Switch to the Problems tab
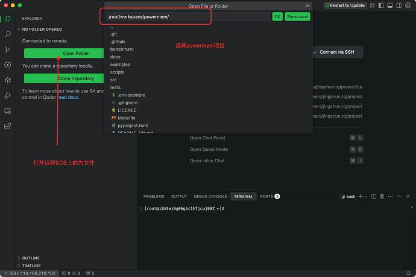The width and height of the screenshot is (416, 277). click(154, 196)
